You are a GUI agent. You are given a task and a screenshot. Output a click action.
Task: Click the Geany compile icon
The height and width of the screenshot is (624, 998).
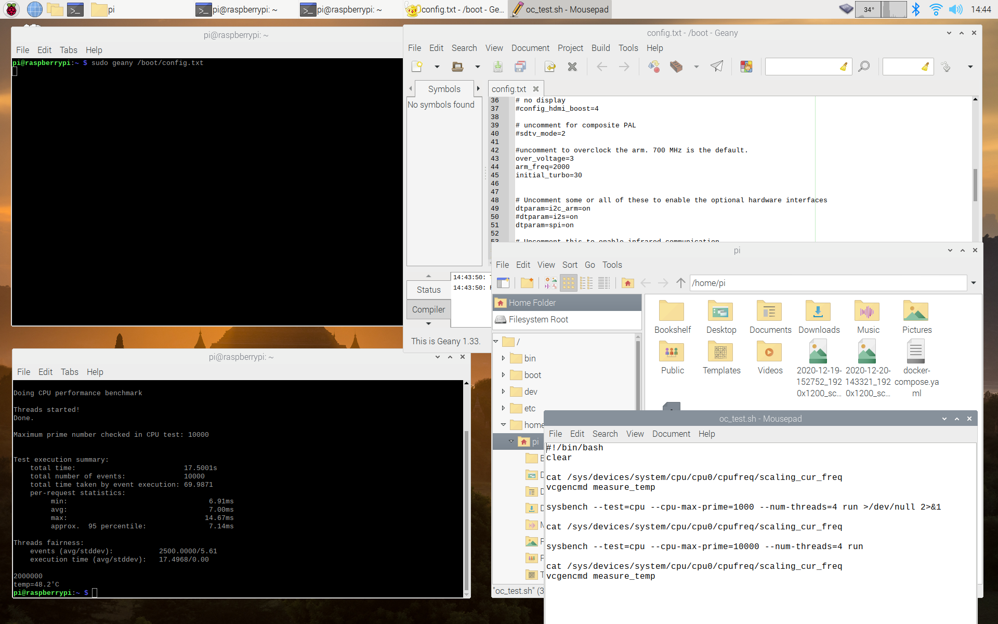[x=654, y=67]
